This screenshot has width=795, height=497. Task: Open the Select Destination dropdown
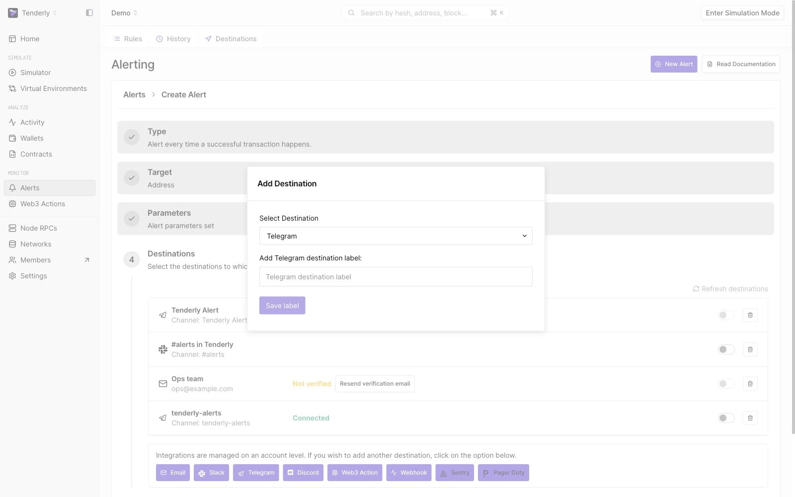(x=396, y=236)
